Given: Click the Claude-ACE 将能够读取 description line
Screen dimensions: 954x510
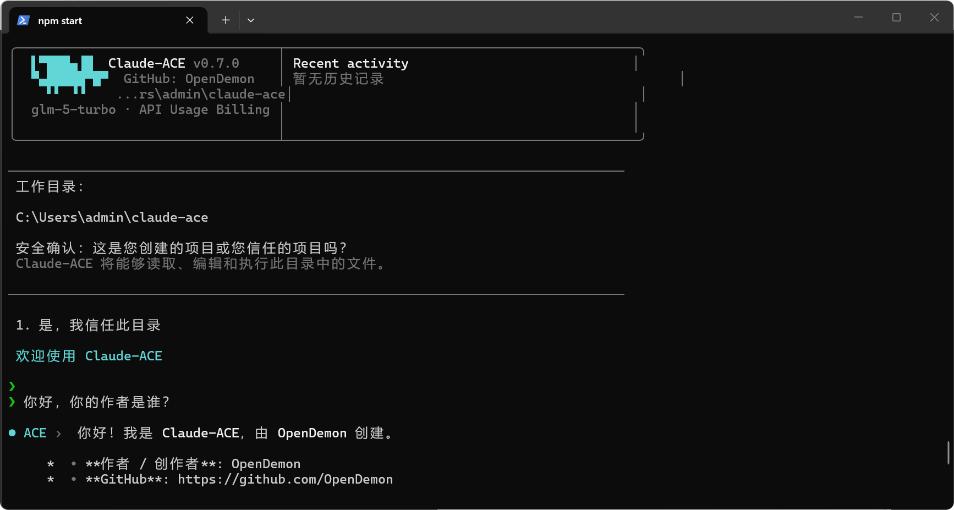Looking at the screenshot, I should (x=201, y=264).
